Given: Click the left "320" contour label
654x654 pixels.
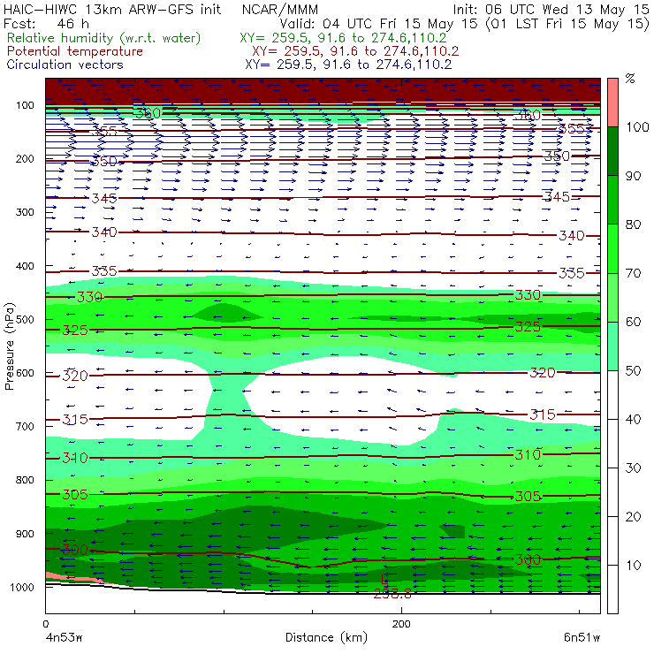Looking at the screenshot, I should coord(75,376).
